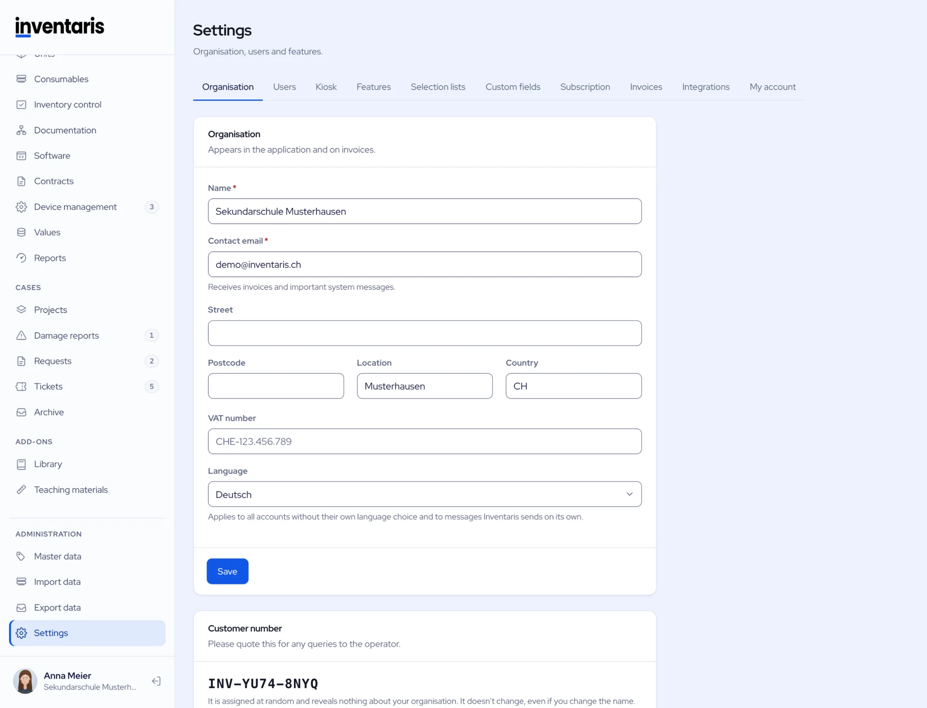
Task: Open the Settings sidebar item
Action: pos(87,633)
